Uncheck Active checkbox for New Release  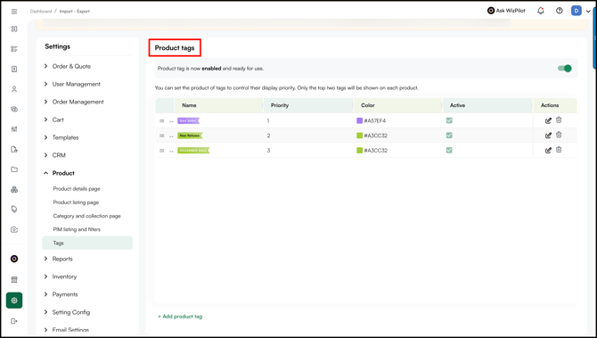[449, 136]
